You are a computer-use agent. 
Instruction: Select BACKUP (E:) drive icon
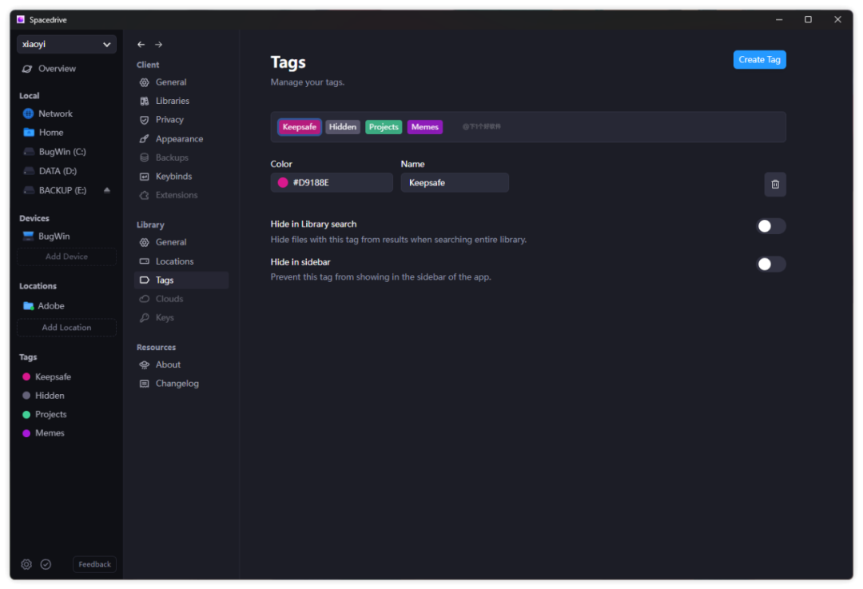[x=29, y=190]
